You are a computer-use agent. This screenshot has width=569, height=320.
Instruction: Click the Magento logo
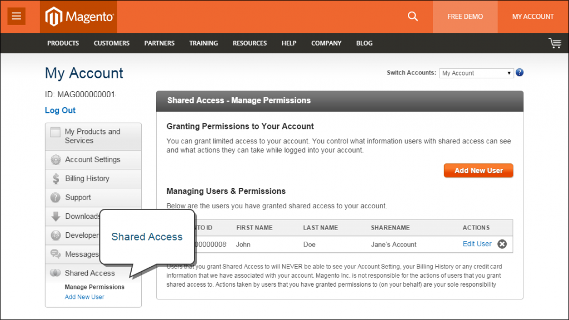79,17
